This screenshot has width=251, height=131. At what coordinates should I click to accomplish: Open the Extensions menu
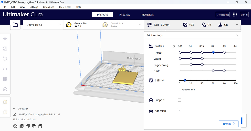(x=48, y=7)
